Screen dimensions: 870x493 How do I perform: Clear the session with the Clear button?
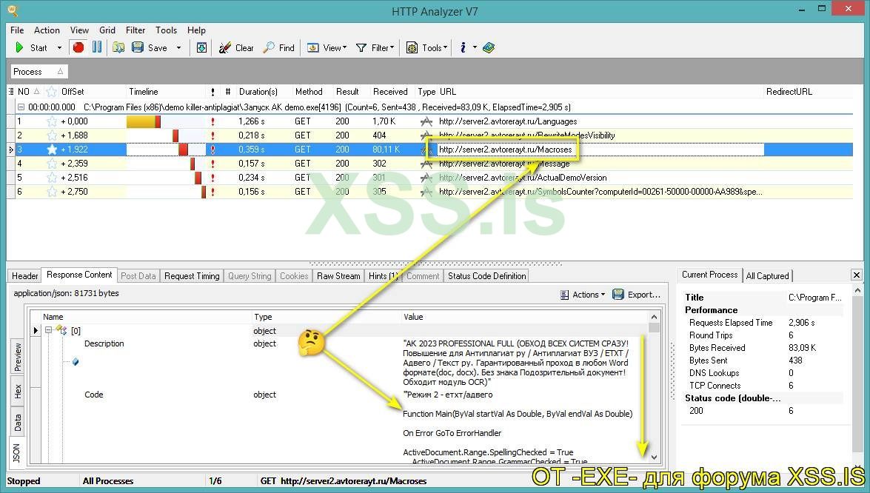[236, 47]
